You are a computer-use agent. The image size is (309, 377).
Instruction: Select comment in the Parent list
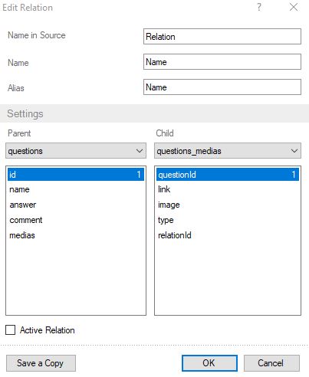click(76, 220)
